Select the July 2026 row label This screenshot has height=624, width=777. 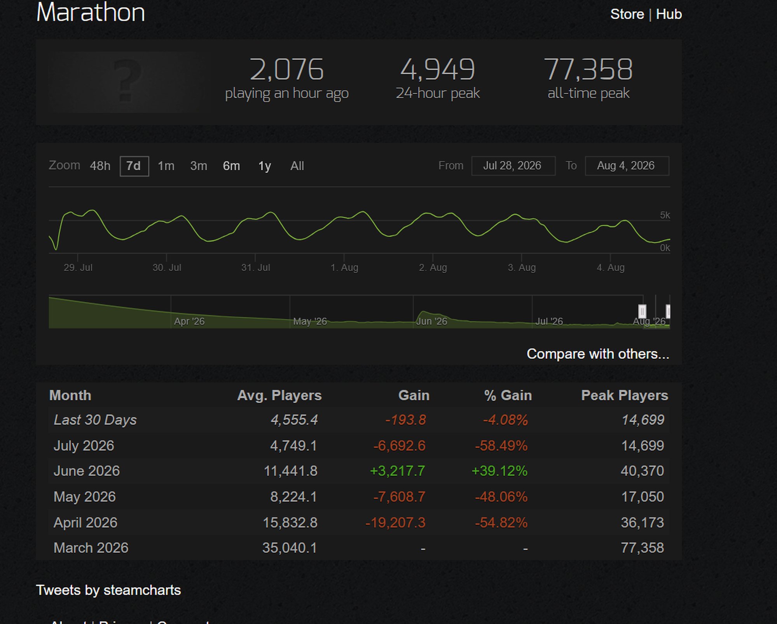pyautogui.click(x=84, y=446)
